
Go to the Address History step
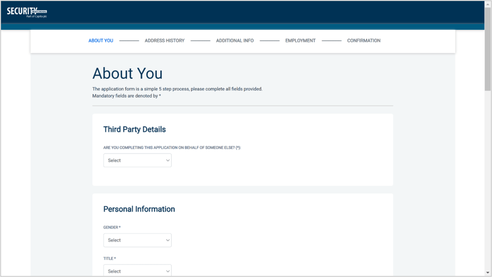click(164, 41)
